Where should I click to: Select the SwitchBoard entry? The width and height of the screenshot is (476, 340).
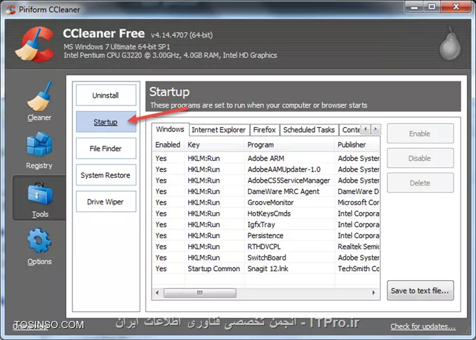(x=266, y=258)
